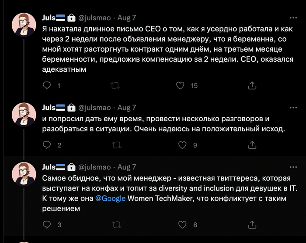The width and height of the screenshot is (306, 243).
Task: Share the second tweet in the thread
Action: coord(252,145)
